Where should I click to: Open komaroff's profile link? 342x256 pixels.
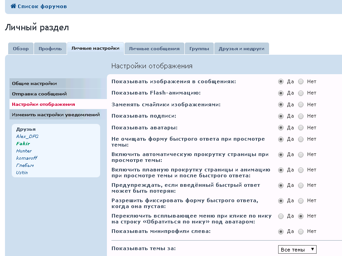27,158
